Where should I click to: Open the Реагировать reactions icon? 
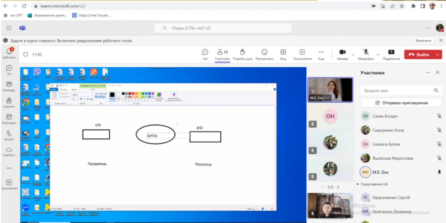[264, 54]
